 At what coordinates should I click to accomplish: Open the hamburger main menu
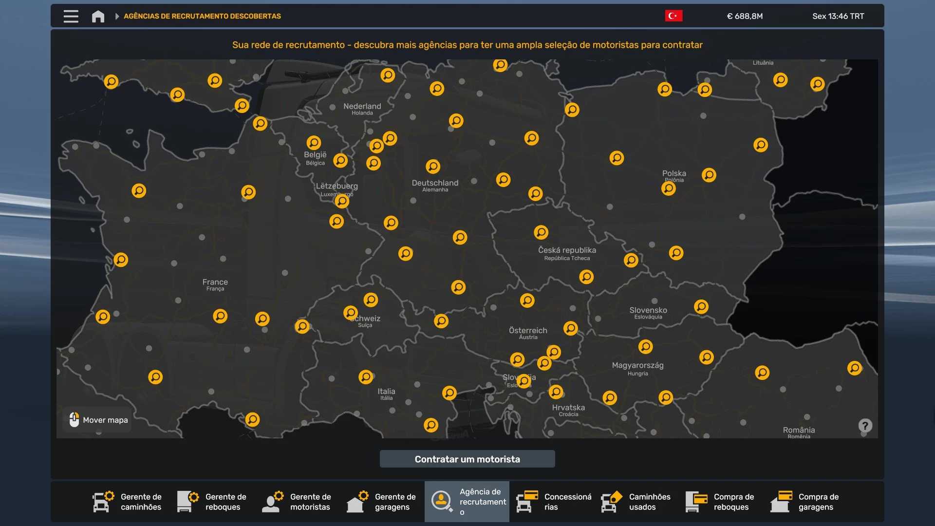coord(71,16)
